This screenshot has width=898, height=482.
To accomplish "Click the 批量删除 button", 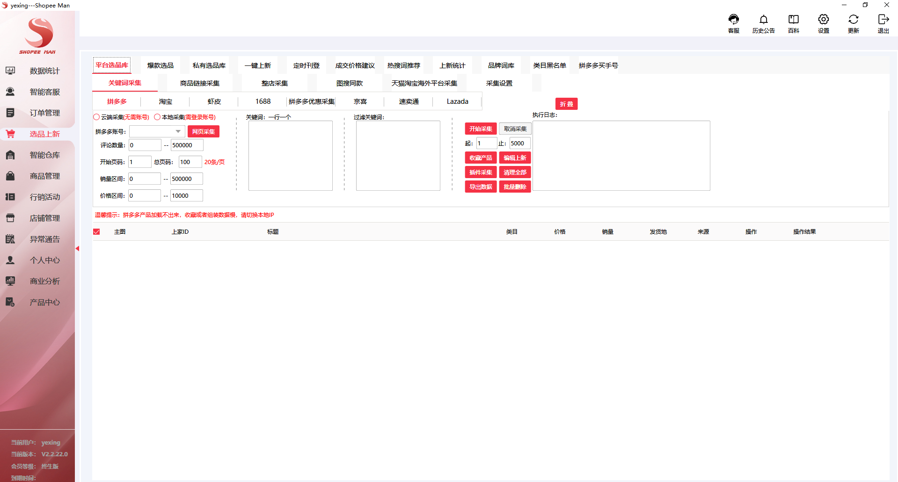I will (x=515, y=187).
